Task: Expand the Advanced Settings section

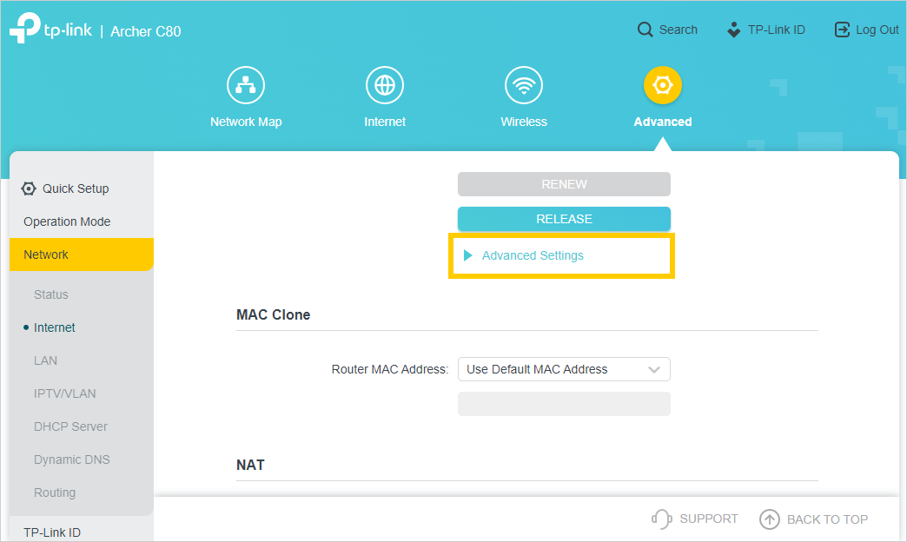Action: click(532, 255)
